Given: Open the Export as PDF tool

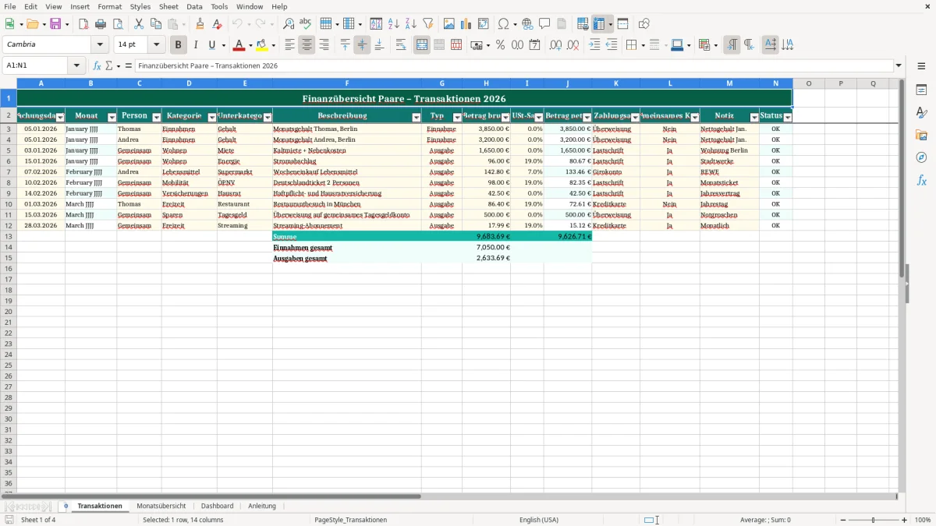Looking at the screenshot, I should (83, 24).
